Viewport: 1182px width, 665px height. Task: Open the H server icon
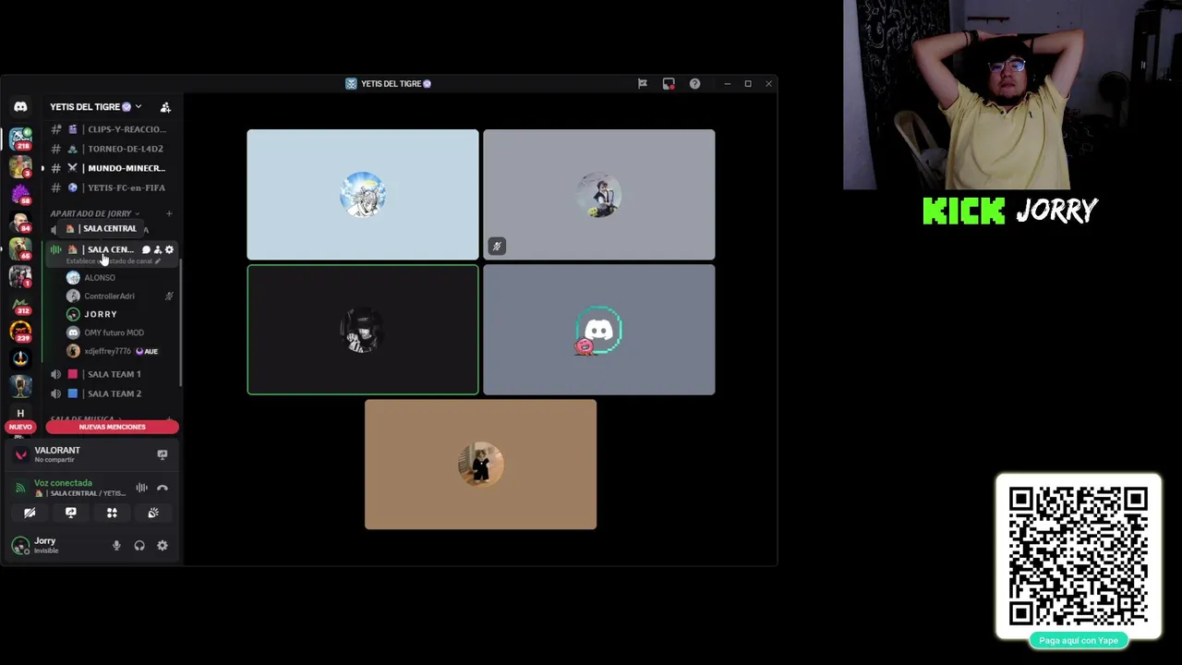pos(20,414)
